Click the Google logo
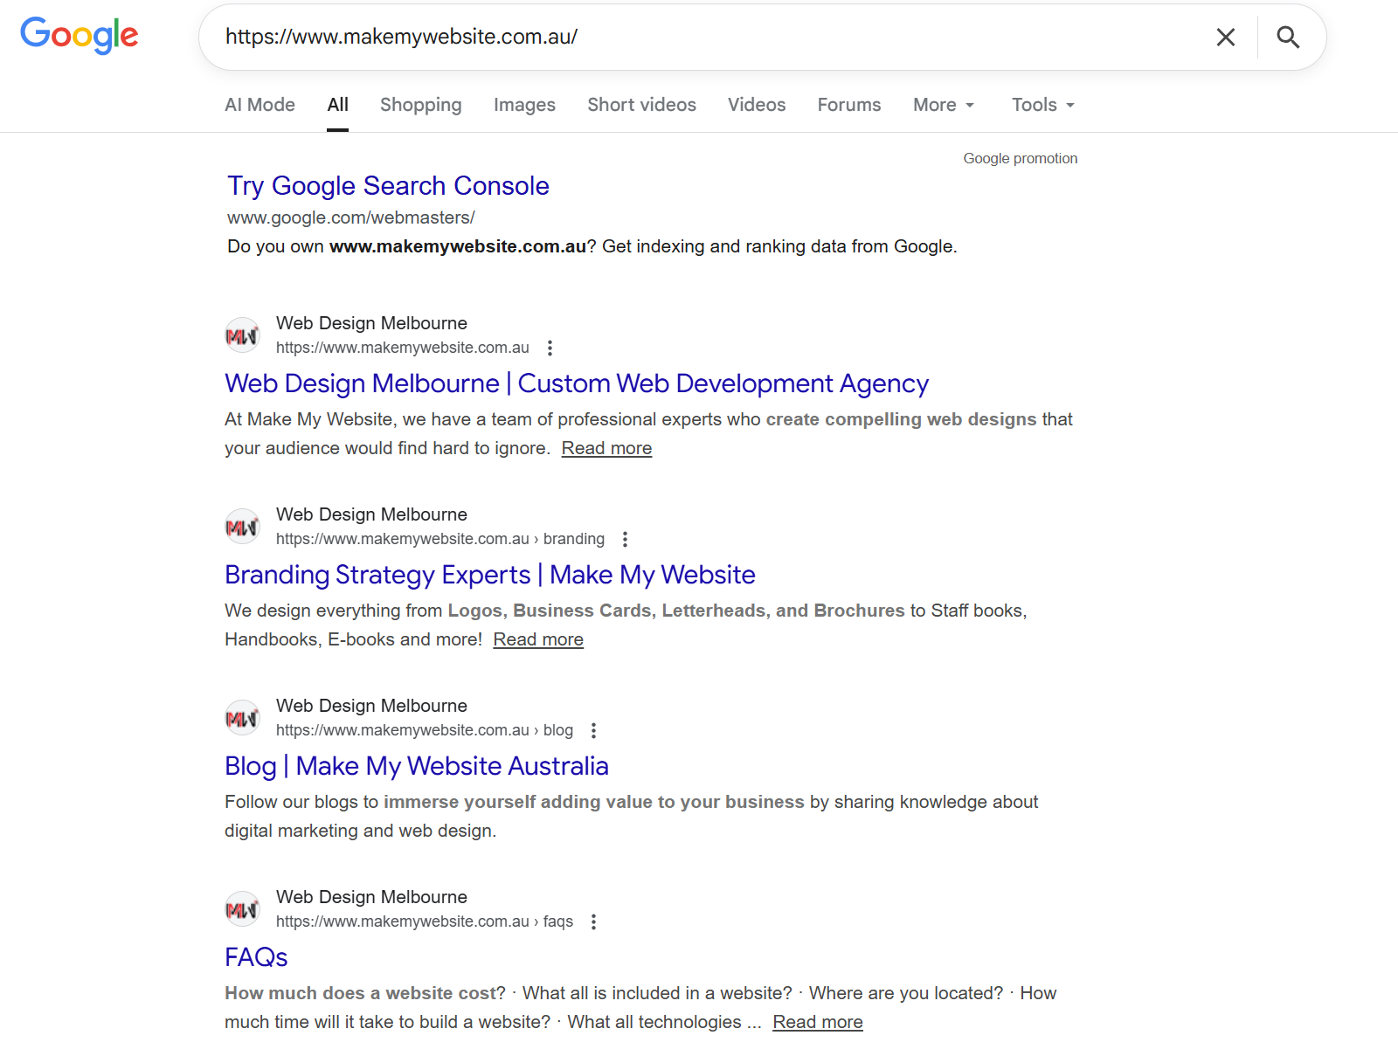Image resolution: width=1398 pixels, height=1056 pixels. point(80,35)
